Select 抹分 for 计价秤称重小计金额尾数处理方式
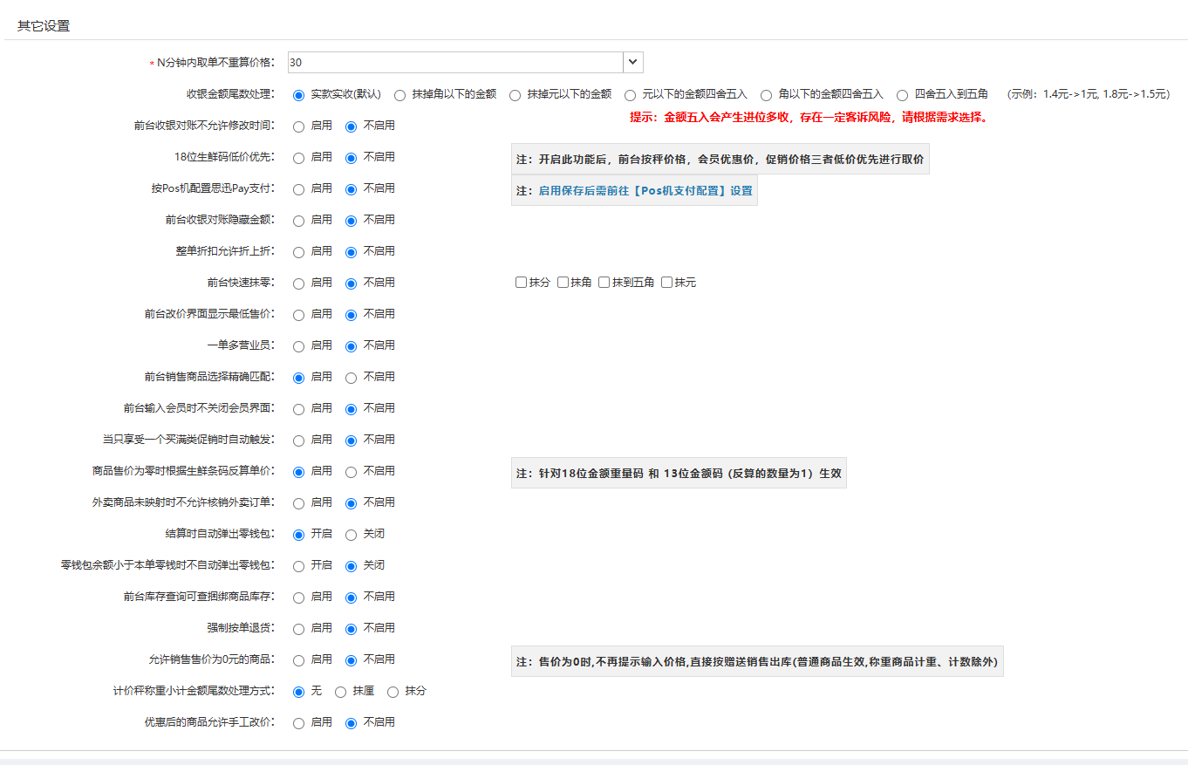The image size is (1188, 765). tap(393, 692)
